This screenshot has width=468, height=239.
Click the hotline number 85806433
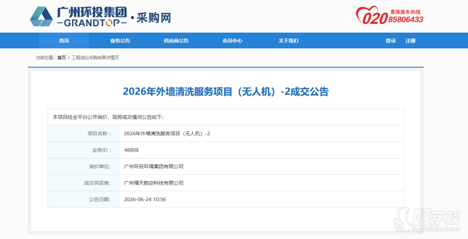(x=405, y=20)
